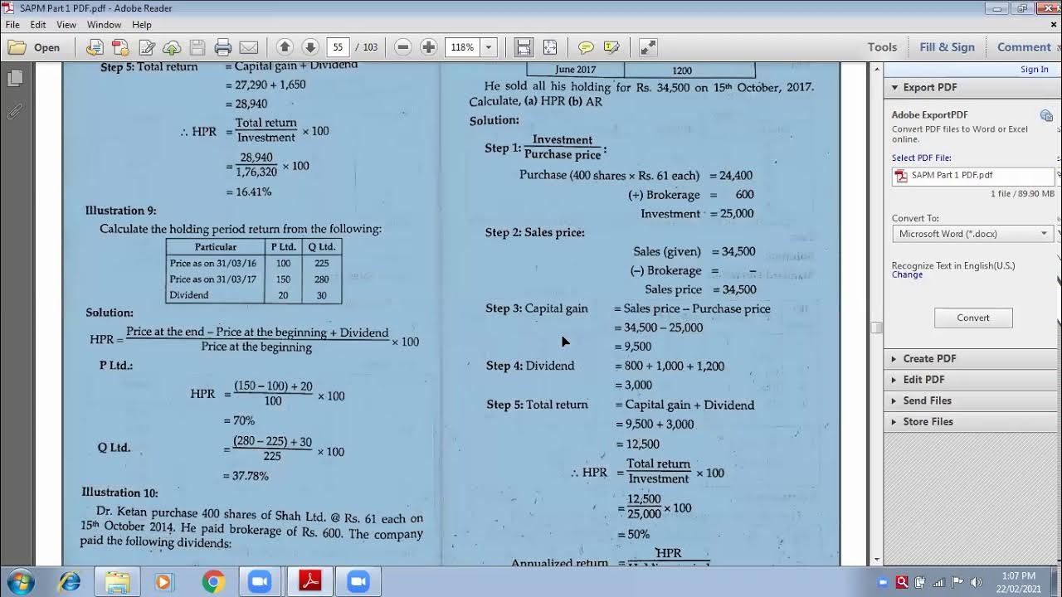
Task: Click the Adobe Reader taskbar icon
Action: point(310,581)
